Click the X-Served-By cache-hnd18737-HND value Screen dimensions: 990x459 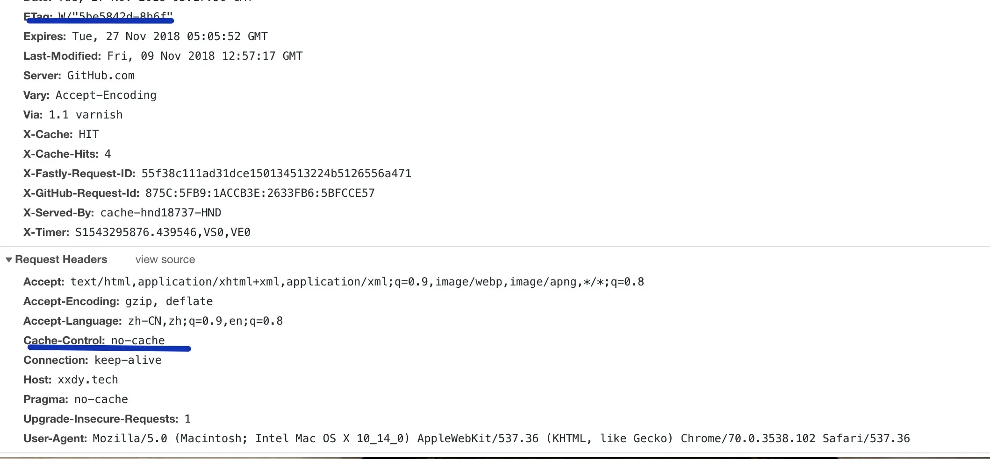pyautogui.click(x=160, y=213)
